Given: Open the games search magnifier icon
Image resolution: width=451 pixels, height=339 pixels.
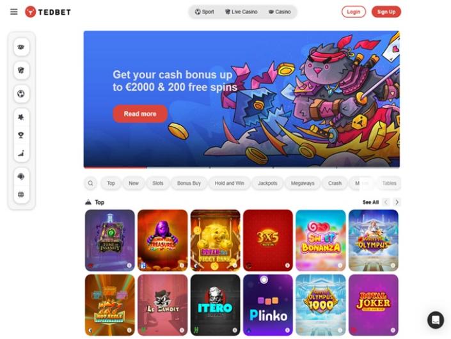Looking at the screenshot, I should pos(91,183).
